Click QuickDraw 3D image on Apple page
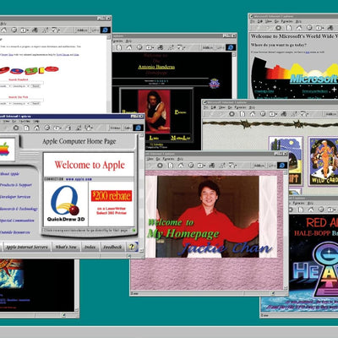This screenshot has height=338, width=338. [66, 204]
